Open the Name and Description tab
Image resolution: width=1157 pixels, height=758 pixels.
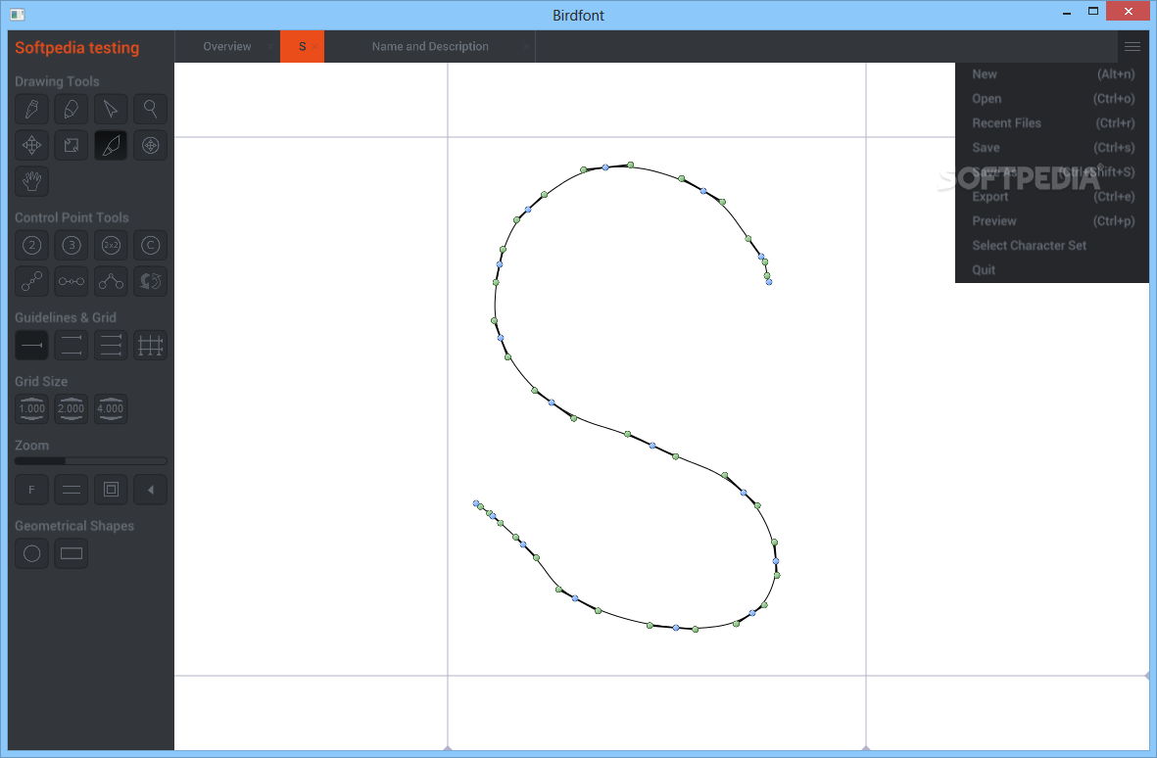pyautogui.click(x=430, y=46)
